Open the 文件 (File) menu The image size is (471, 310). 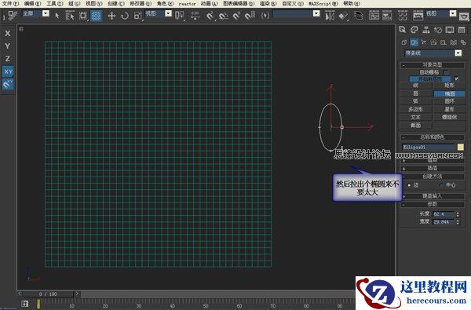(10, 4)
